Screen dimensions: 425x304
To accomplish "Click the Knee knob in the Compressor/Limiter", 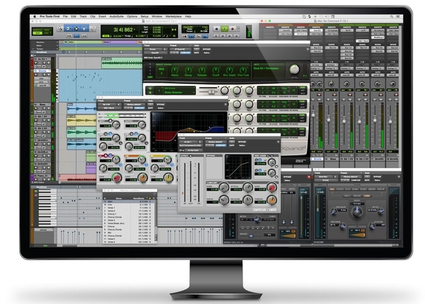I will click(x=223, y=188).
